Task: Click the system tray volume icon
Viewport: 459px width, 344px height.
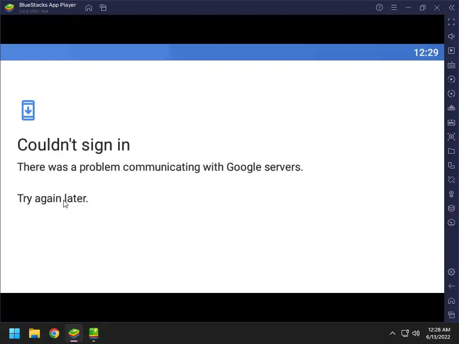Action: [416, 333]
